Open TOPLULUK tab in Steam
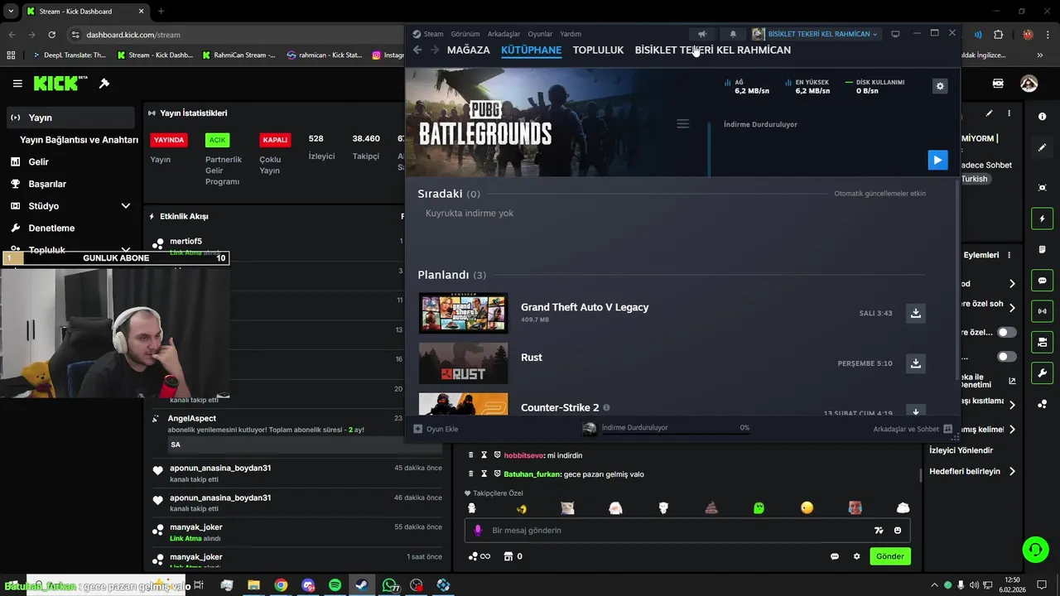This screenshot has height=596, width=1060. tap(598, 50)
